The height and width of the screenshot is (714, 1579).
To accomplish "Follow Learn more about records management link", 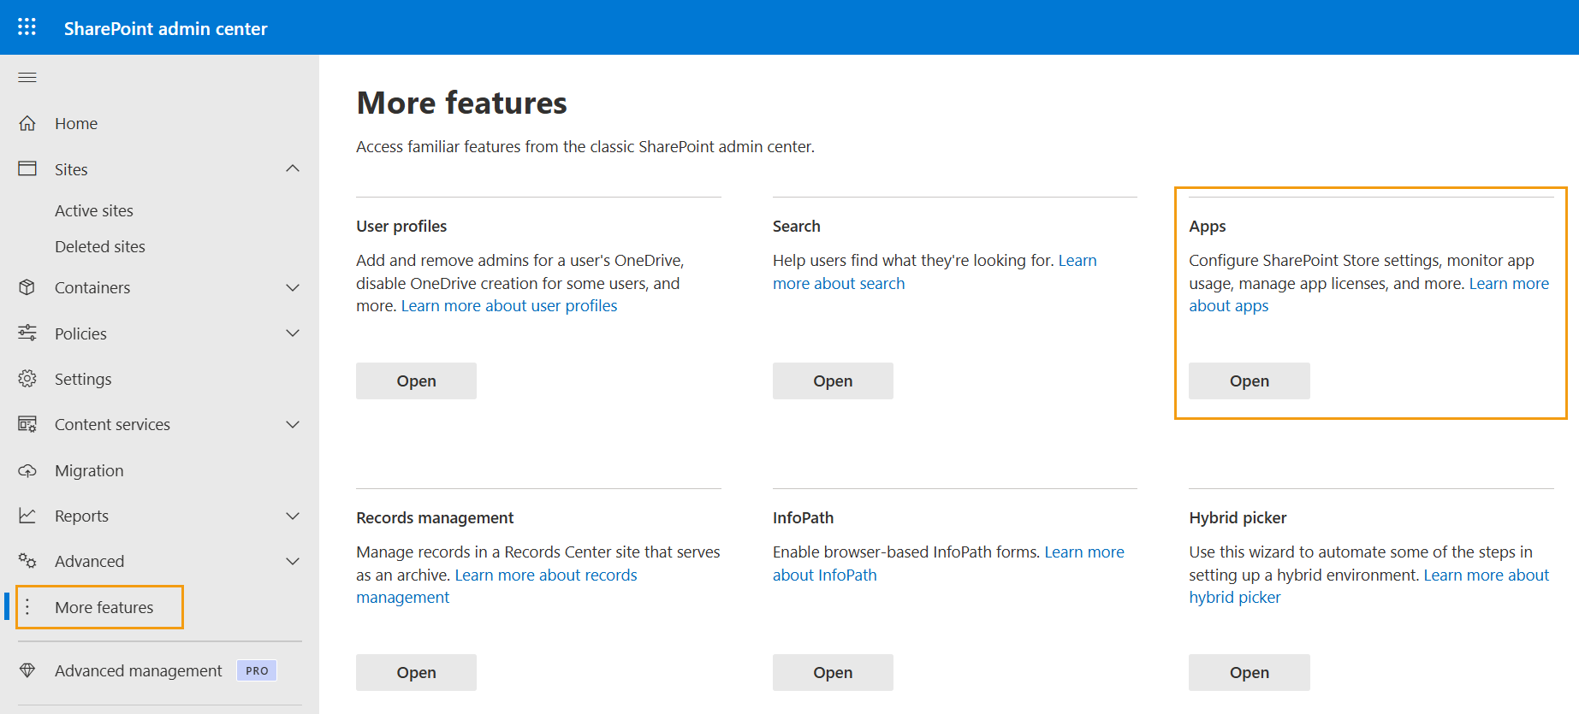I will (546, 575).
